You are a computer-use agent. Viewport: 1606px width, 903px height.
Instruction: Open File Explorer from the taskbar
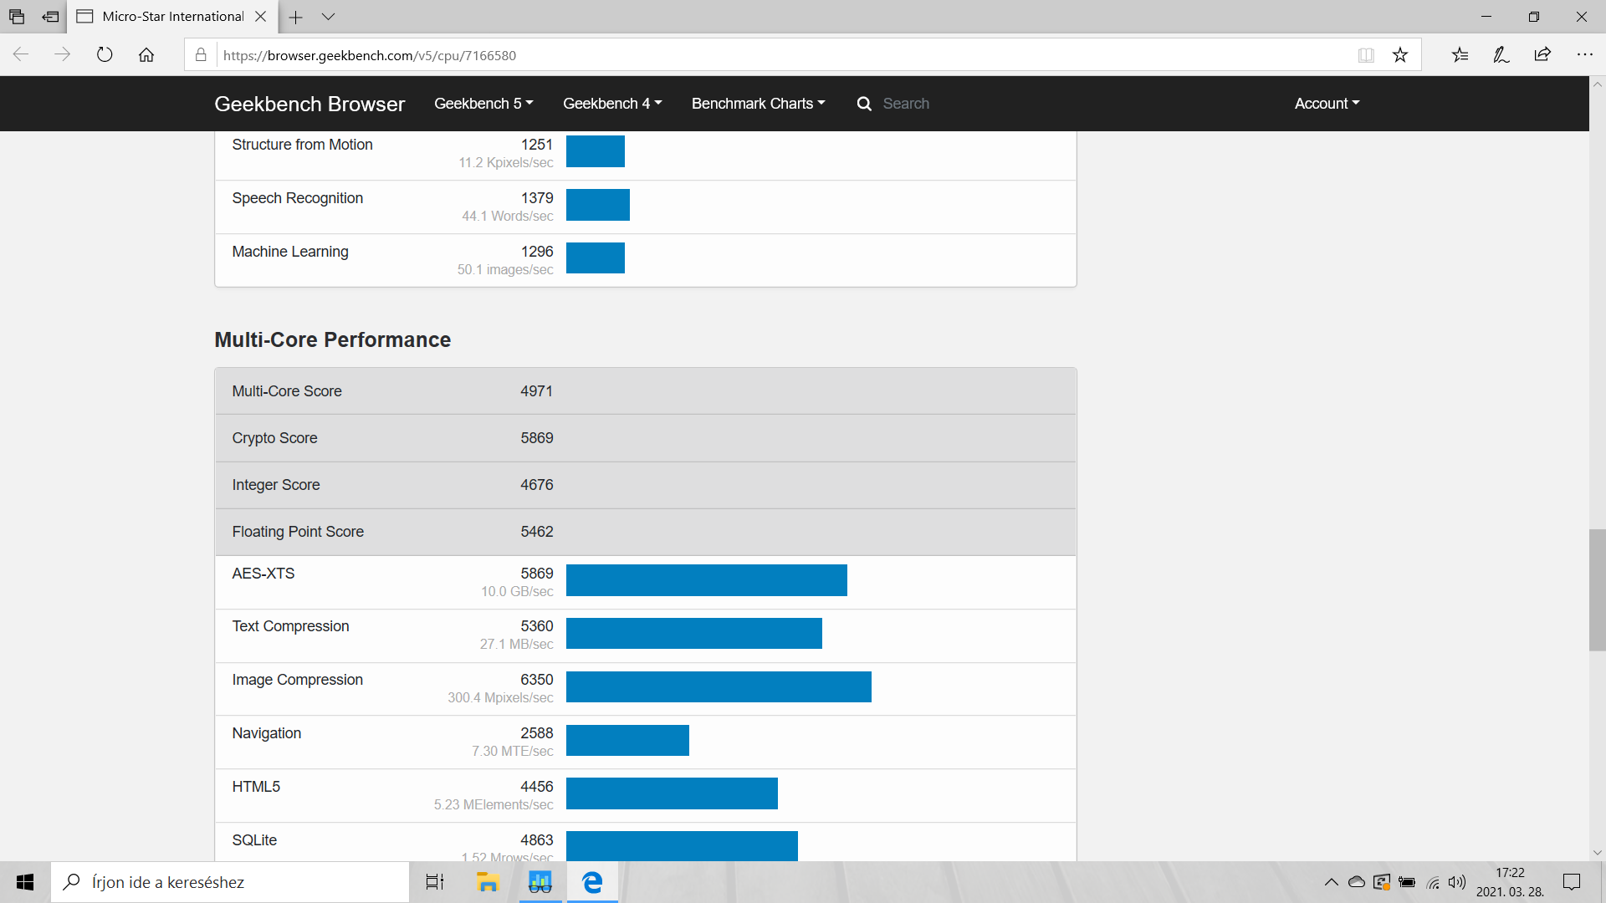pos(487,882)
